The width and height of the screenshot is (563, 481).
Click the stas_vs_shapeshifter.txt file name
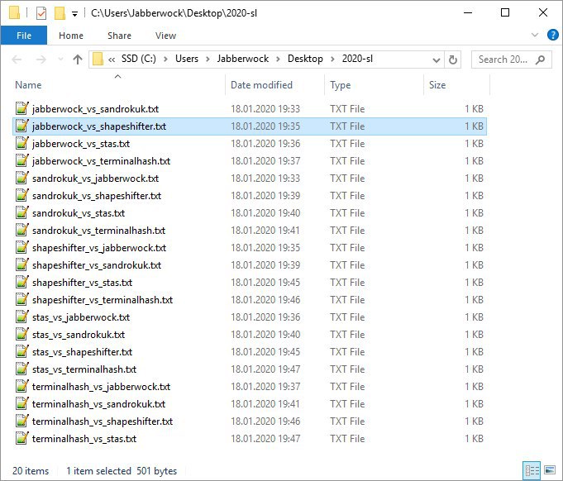tap(82, 352)
